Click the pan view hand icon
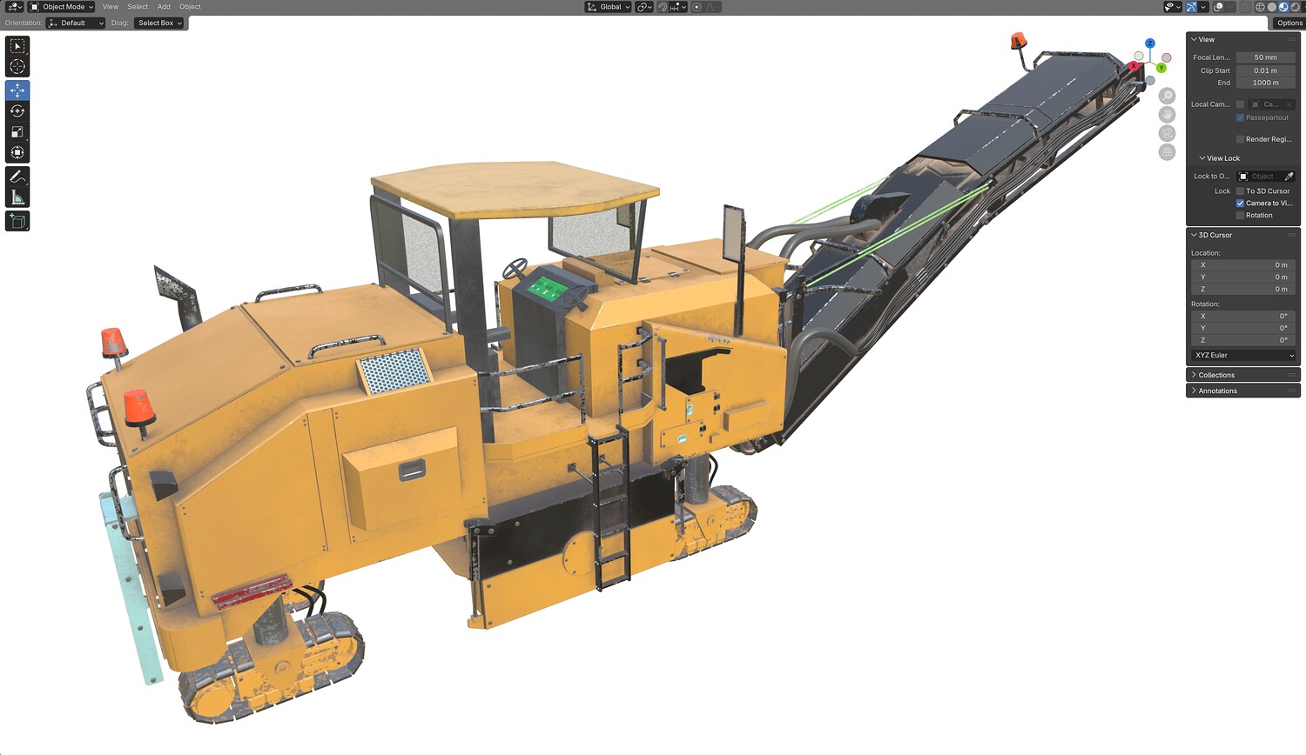 1168,115
